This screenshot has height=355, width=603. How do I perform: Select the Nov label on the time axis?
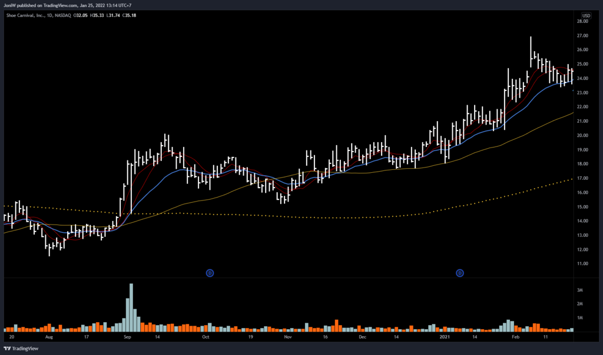287,339
